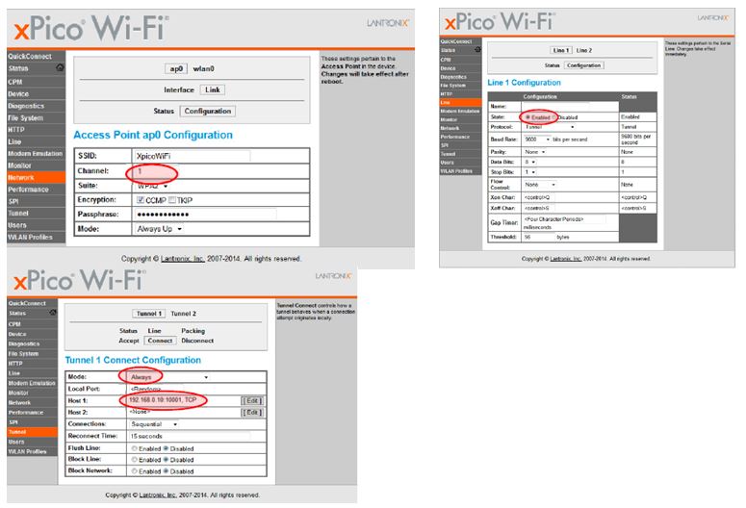This screenshot has width=746, height=508.
Task: Switch to the Tunnel 2 tab
Action: click(185, 314)
